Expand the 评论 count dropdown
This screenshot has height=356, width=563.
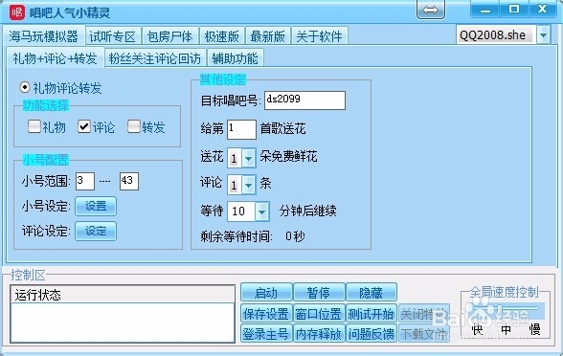point(249,185)
